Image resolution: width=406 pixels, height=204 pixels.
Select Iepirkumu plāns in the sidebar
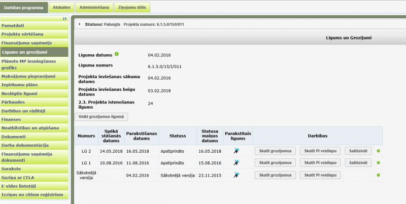click(20, 84)
